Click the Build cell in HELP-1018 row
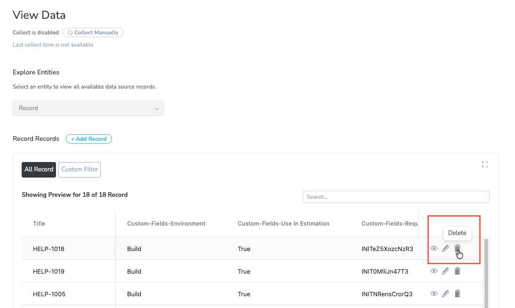The width and height of the screenshot is (515, 308). tap(134, 249)
